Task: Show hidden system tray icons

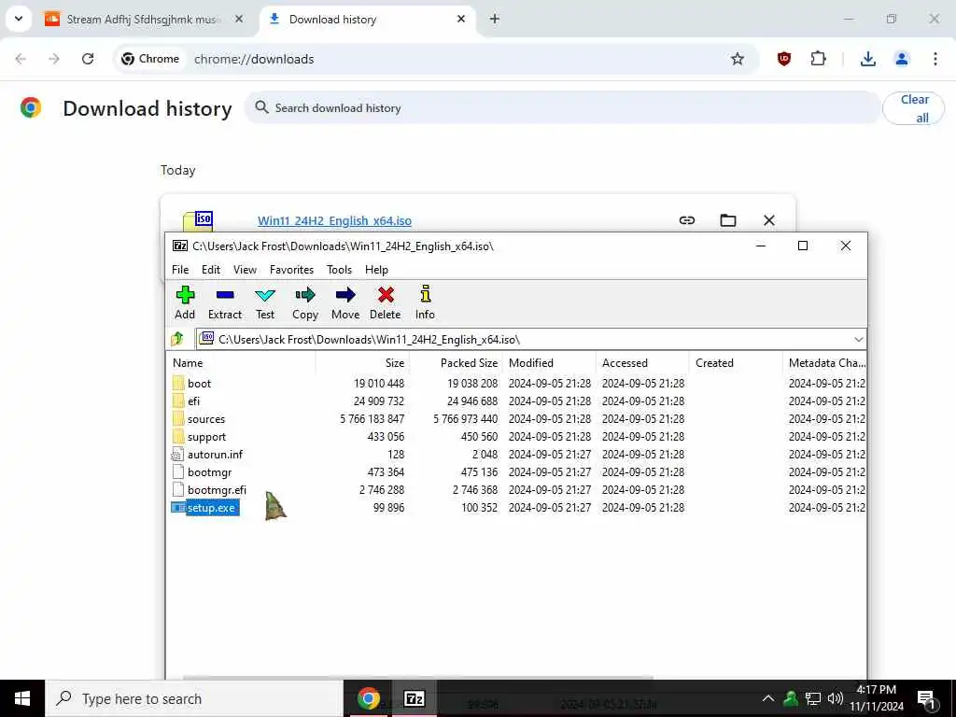Action: 768,698
